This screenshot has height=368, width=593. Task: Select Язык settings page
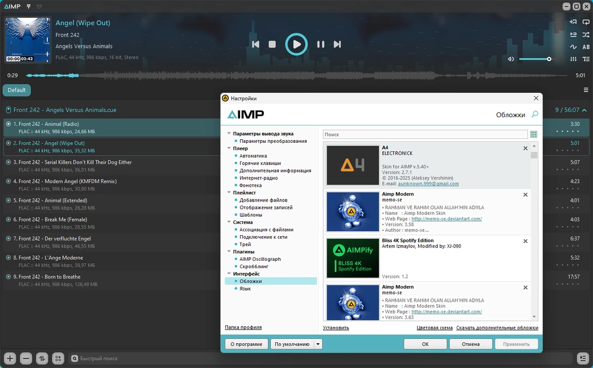coord(245,288)
